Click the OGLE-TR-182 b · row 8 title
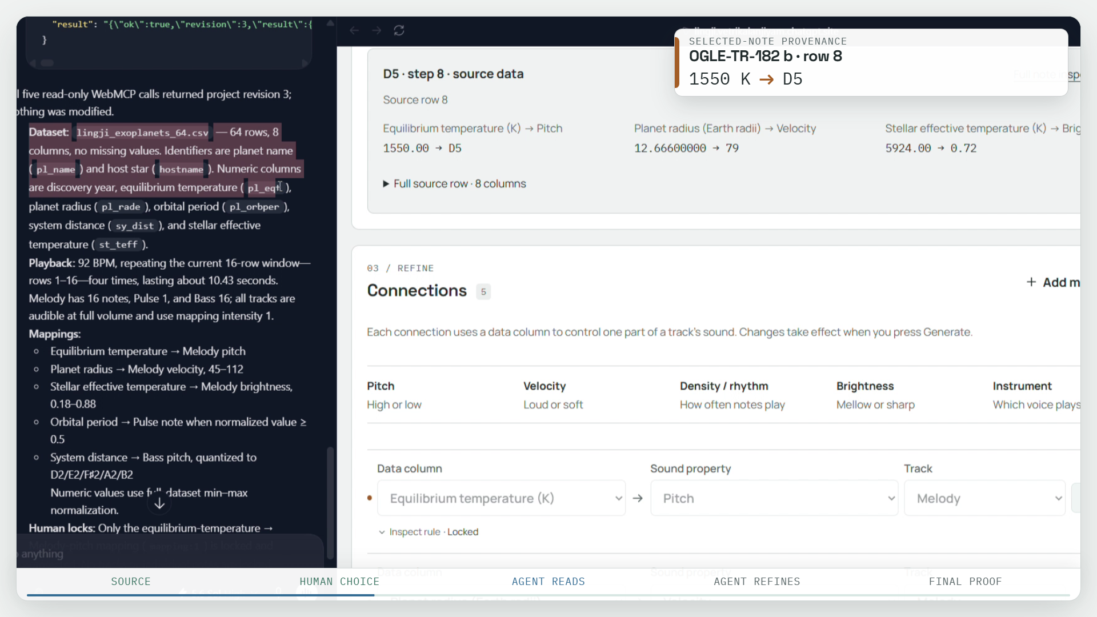 [765, 56]
